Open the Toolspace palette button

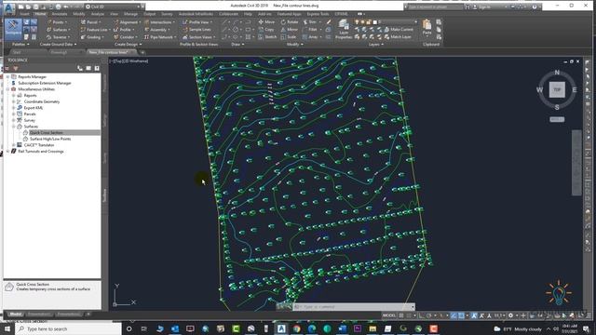13,29
